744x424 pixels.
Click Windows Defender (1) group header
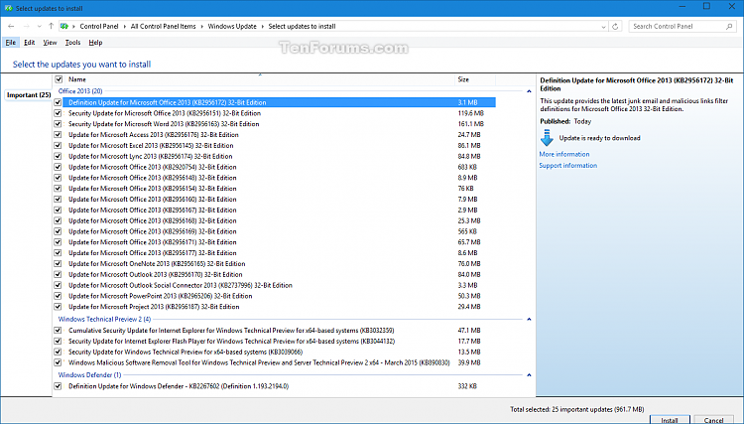[x=89, y=375]
